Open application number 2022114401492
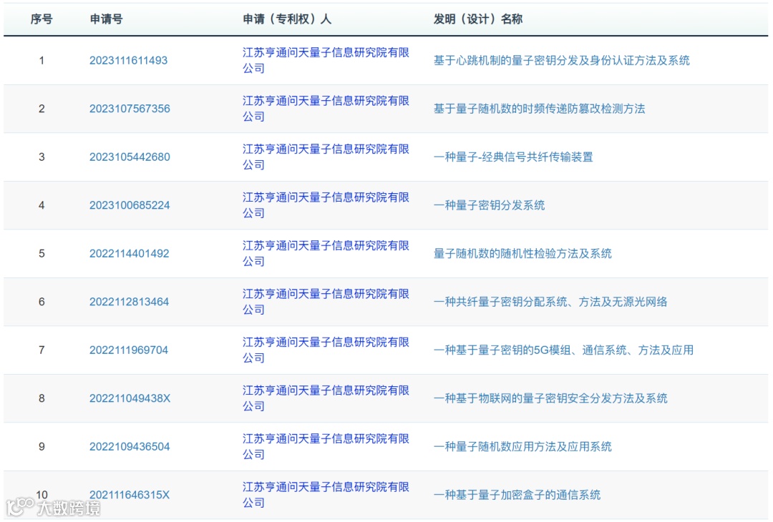Image resolution: width=773 pixels, height=522 pixels. click(x=129, y=254)
